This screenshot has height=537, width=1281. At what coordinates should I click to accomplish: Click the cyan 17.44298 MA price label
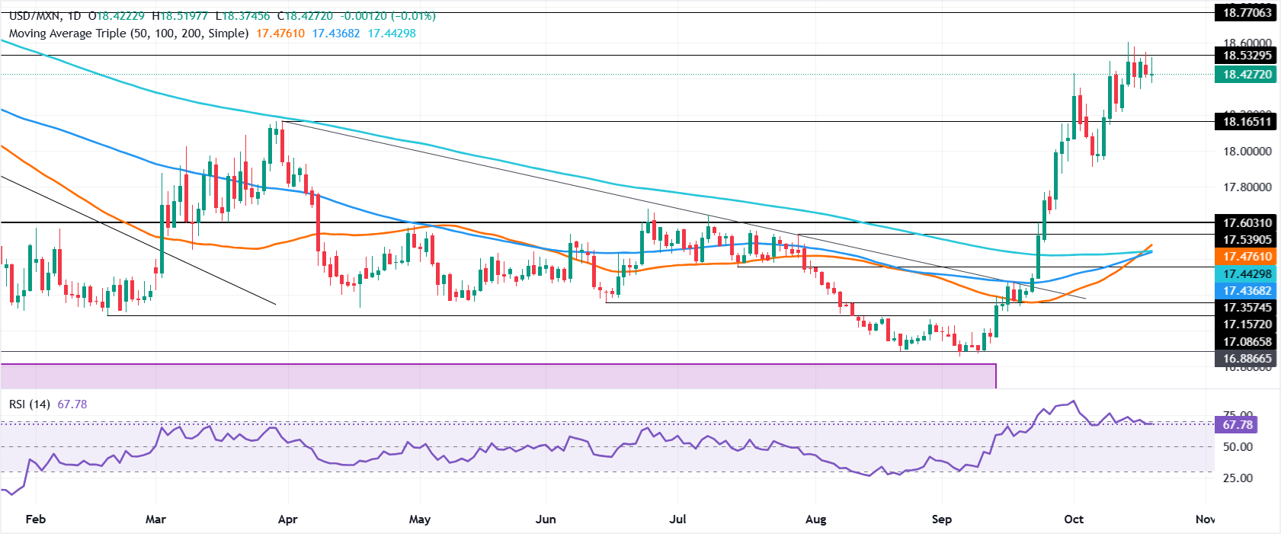pos(1247,274)
